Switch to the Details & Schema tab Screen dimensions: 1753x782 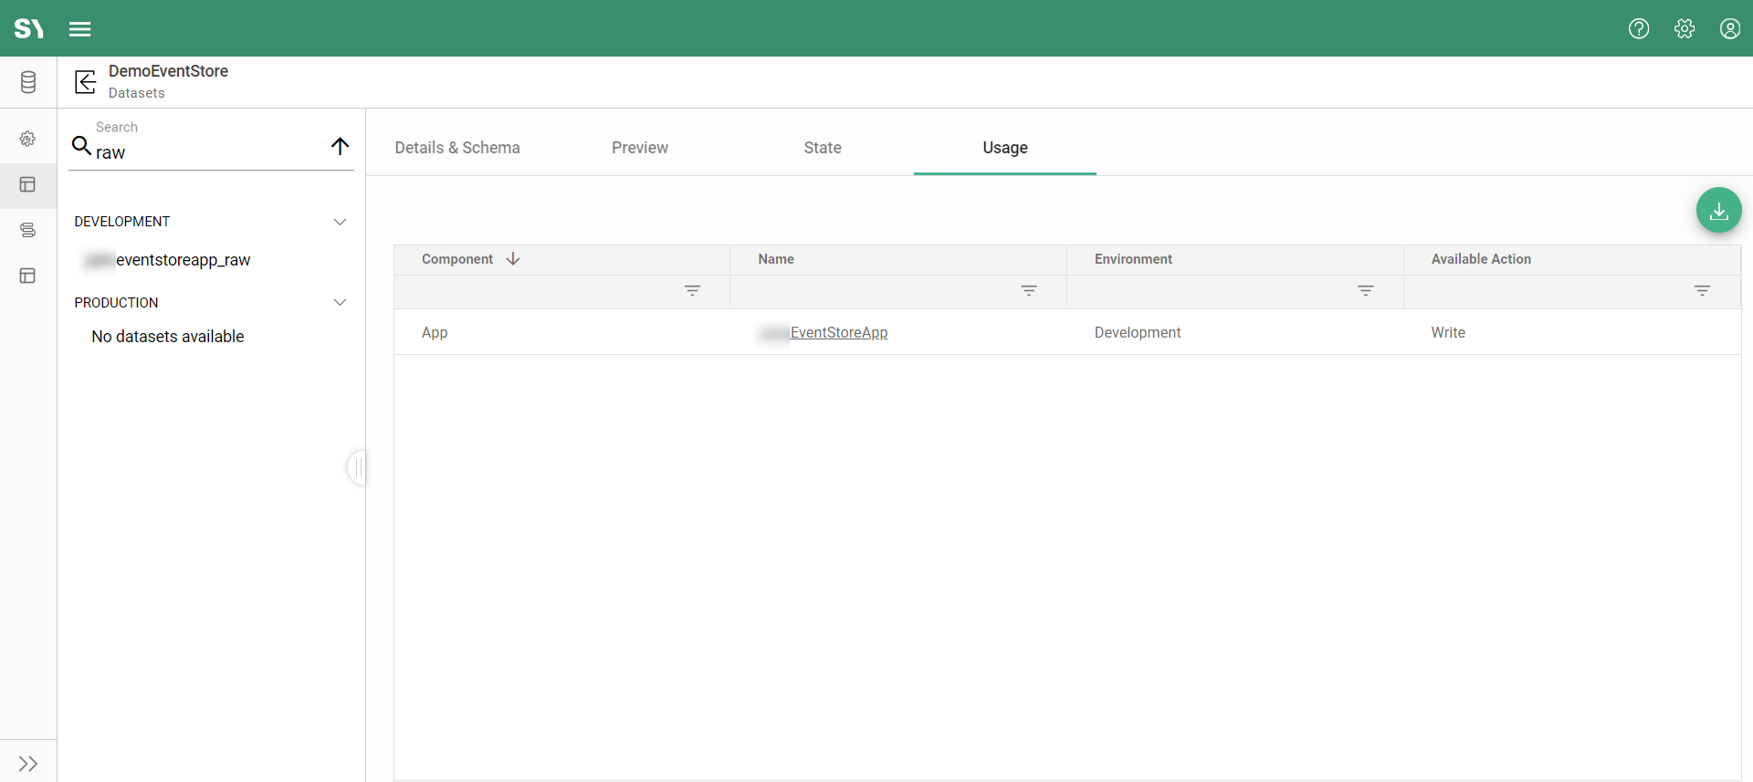[457, 148]
